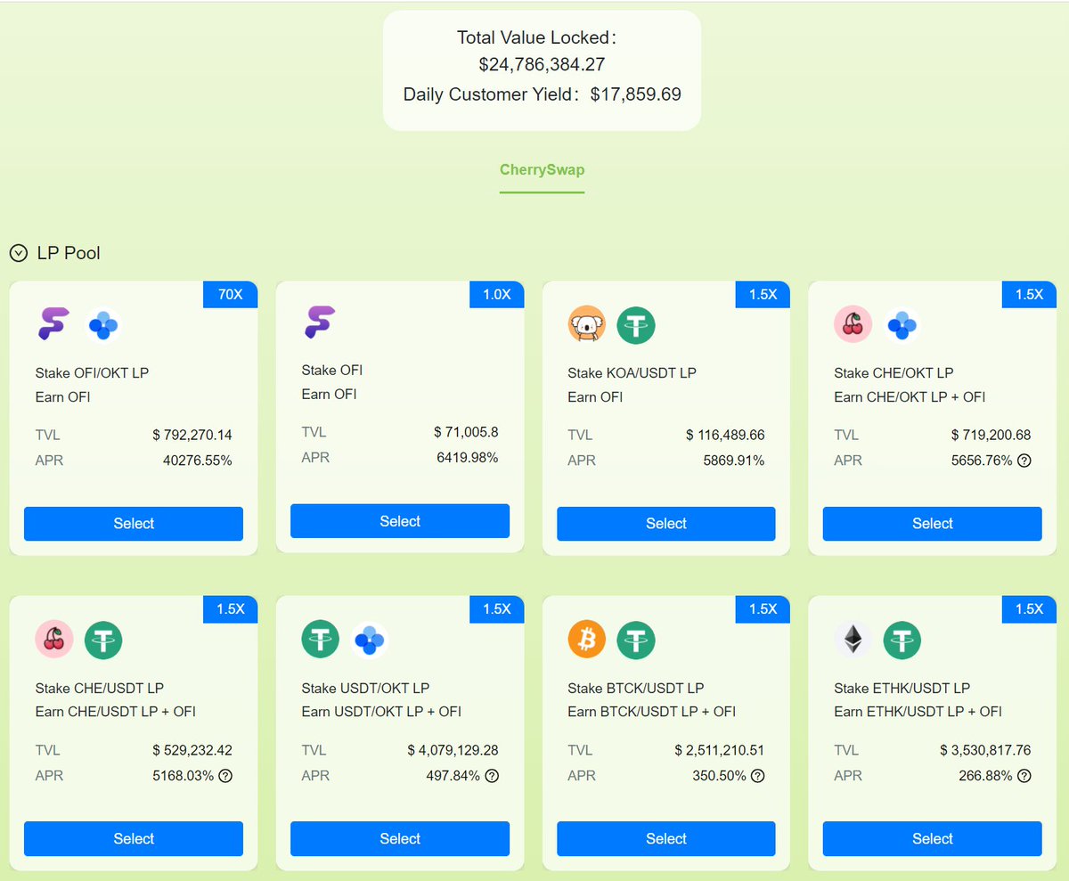Click the Total Value Locked amount $24,786,384.27
Image resolution: width=1069 pixels, height=881 pixels.
point(542,65)
